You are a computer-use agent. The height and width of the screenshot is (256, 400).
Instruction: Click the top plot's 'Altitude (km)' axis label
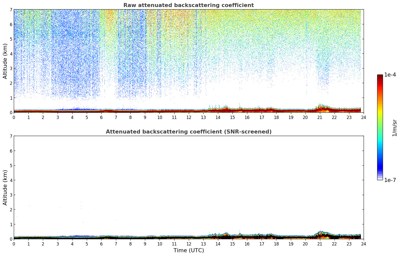pos(5,61)
